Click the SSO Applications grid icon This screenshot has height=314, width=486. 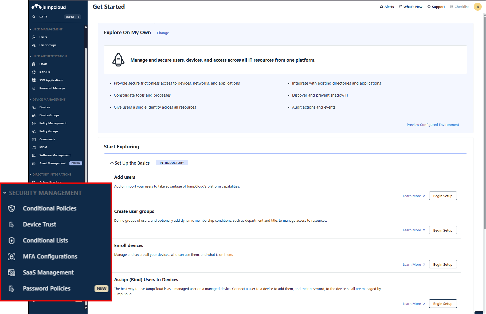(x=34, y=80)
